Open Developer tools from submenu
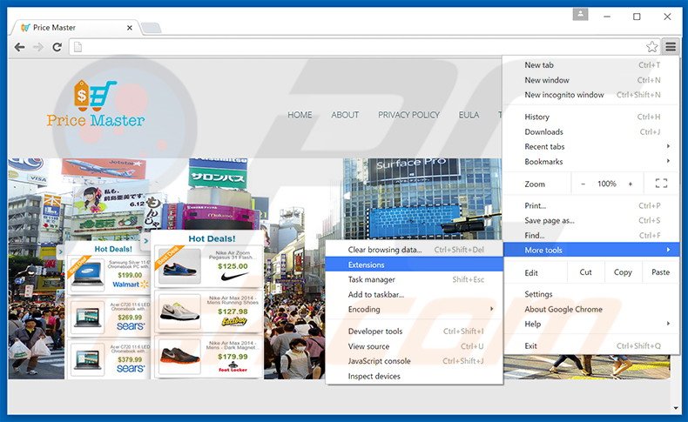Screen dimensions: 688x422 coord(415,331)
